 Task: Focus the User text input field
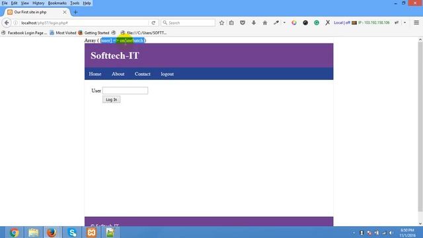pyautogui.click(x=125, y=91)
